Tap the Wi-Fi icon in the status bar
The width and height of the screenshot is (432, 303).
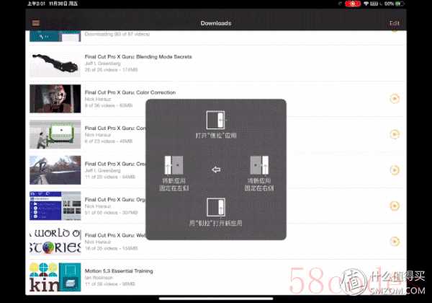pyautogui.click(x=366, y=4)
